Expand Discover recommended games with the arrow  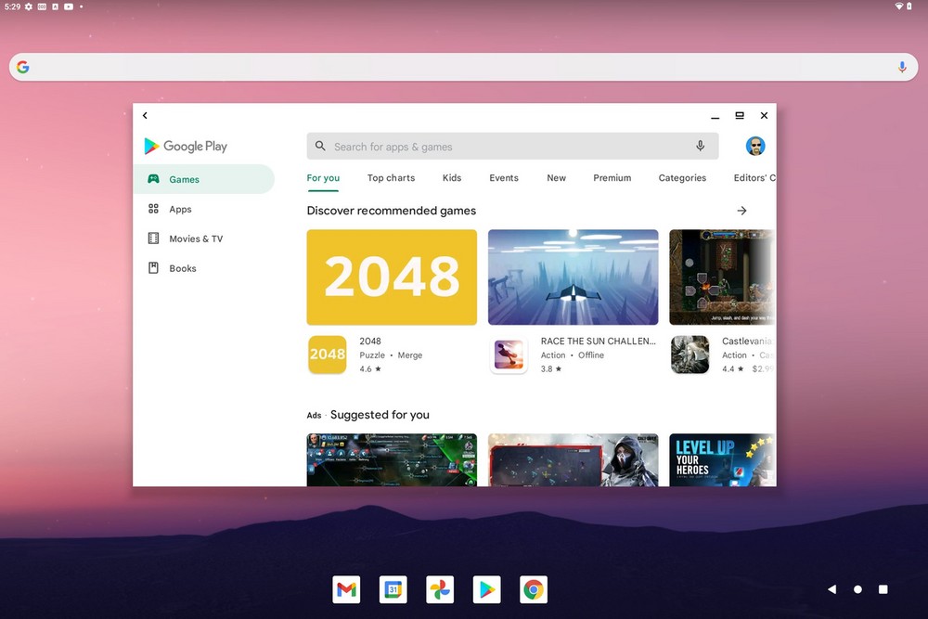click(x=741, y=211)
